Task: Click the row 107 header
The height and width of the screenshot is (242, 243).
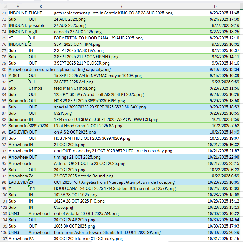Action: [x=4, y=239]
